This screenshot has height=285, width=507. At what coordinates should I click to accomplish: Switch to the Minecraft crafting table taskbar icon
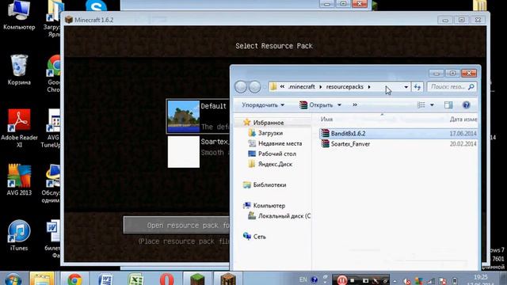228,279
